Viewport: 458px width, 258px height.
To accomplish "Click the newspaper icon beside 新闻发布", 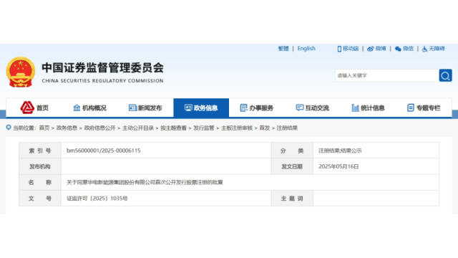I will coord(132,108).
